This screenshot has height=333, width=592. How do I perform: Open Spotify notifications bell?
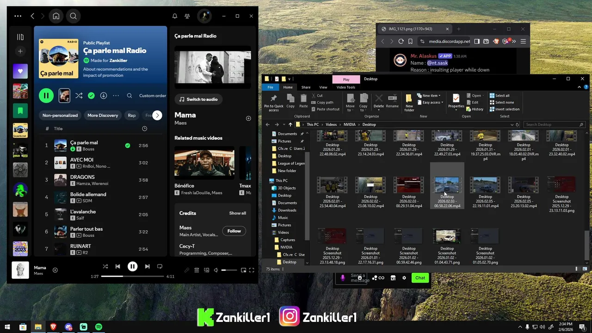pyautogui.click(x=175, y=16)
